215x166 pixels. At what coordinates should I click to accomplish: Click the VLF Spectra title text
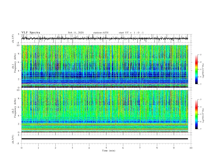(31, 33)
